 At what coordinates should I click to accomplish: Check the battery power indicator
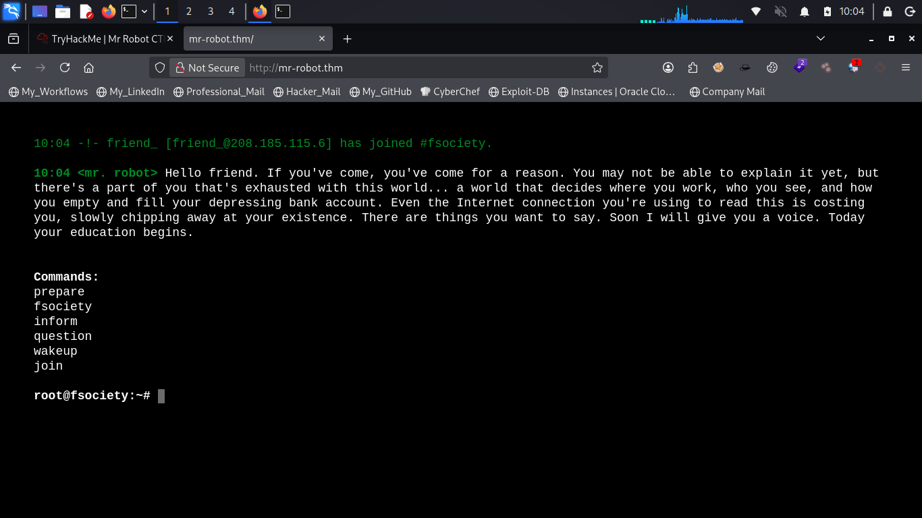[x=828, y=11]
